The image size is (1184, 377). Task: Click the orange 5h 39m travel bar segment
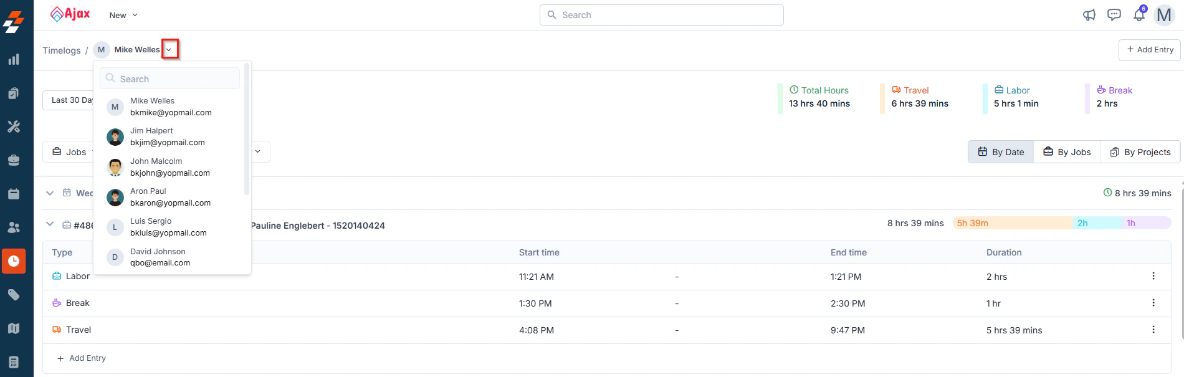pyautogui.click(x=1013, y=223)
